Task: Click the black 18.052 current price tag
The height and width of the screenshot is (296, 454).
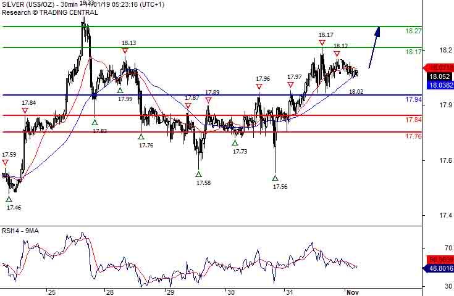Action: 440,76
